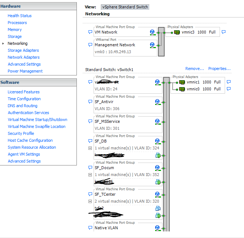Collapse SF_DB virtual machine list
Image resolution: width=244 pixels, height=238 pixels.
(x=90, y=148)
